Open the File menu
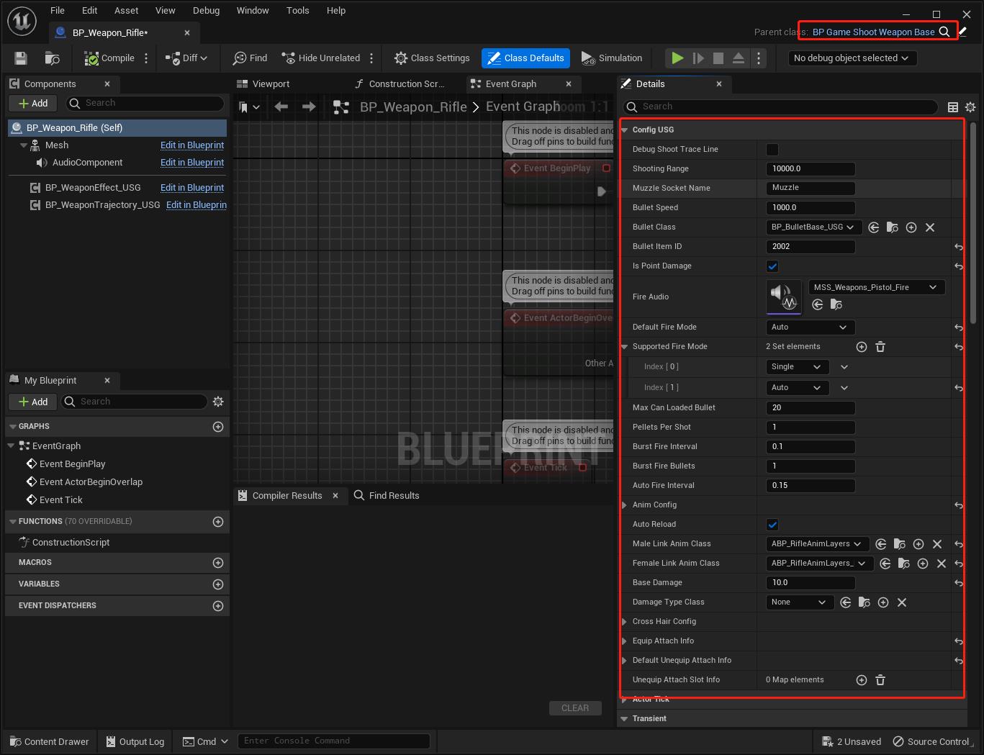 coord(58,10)
